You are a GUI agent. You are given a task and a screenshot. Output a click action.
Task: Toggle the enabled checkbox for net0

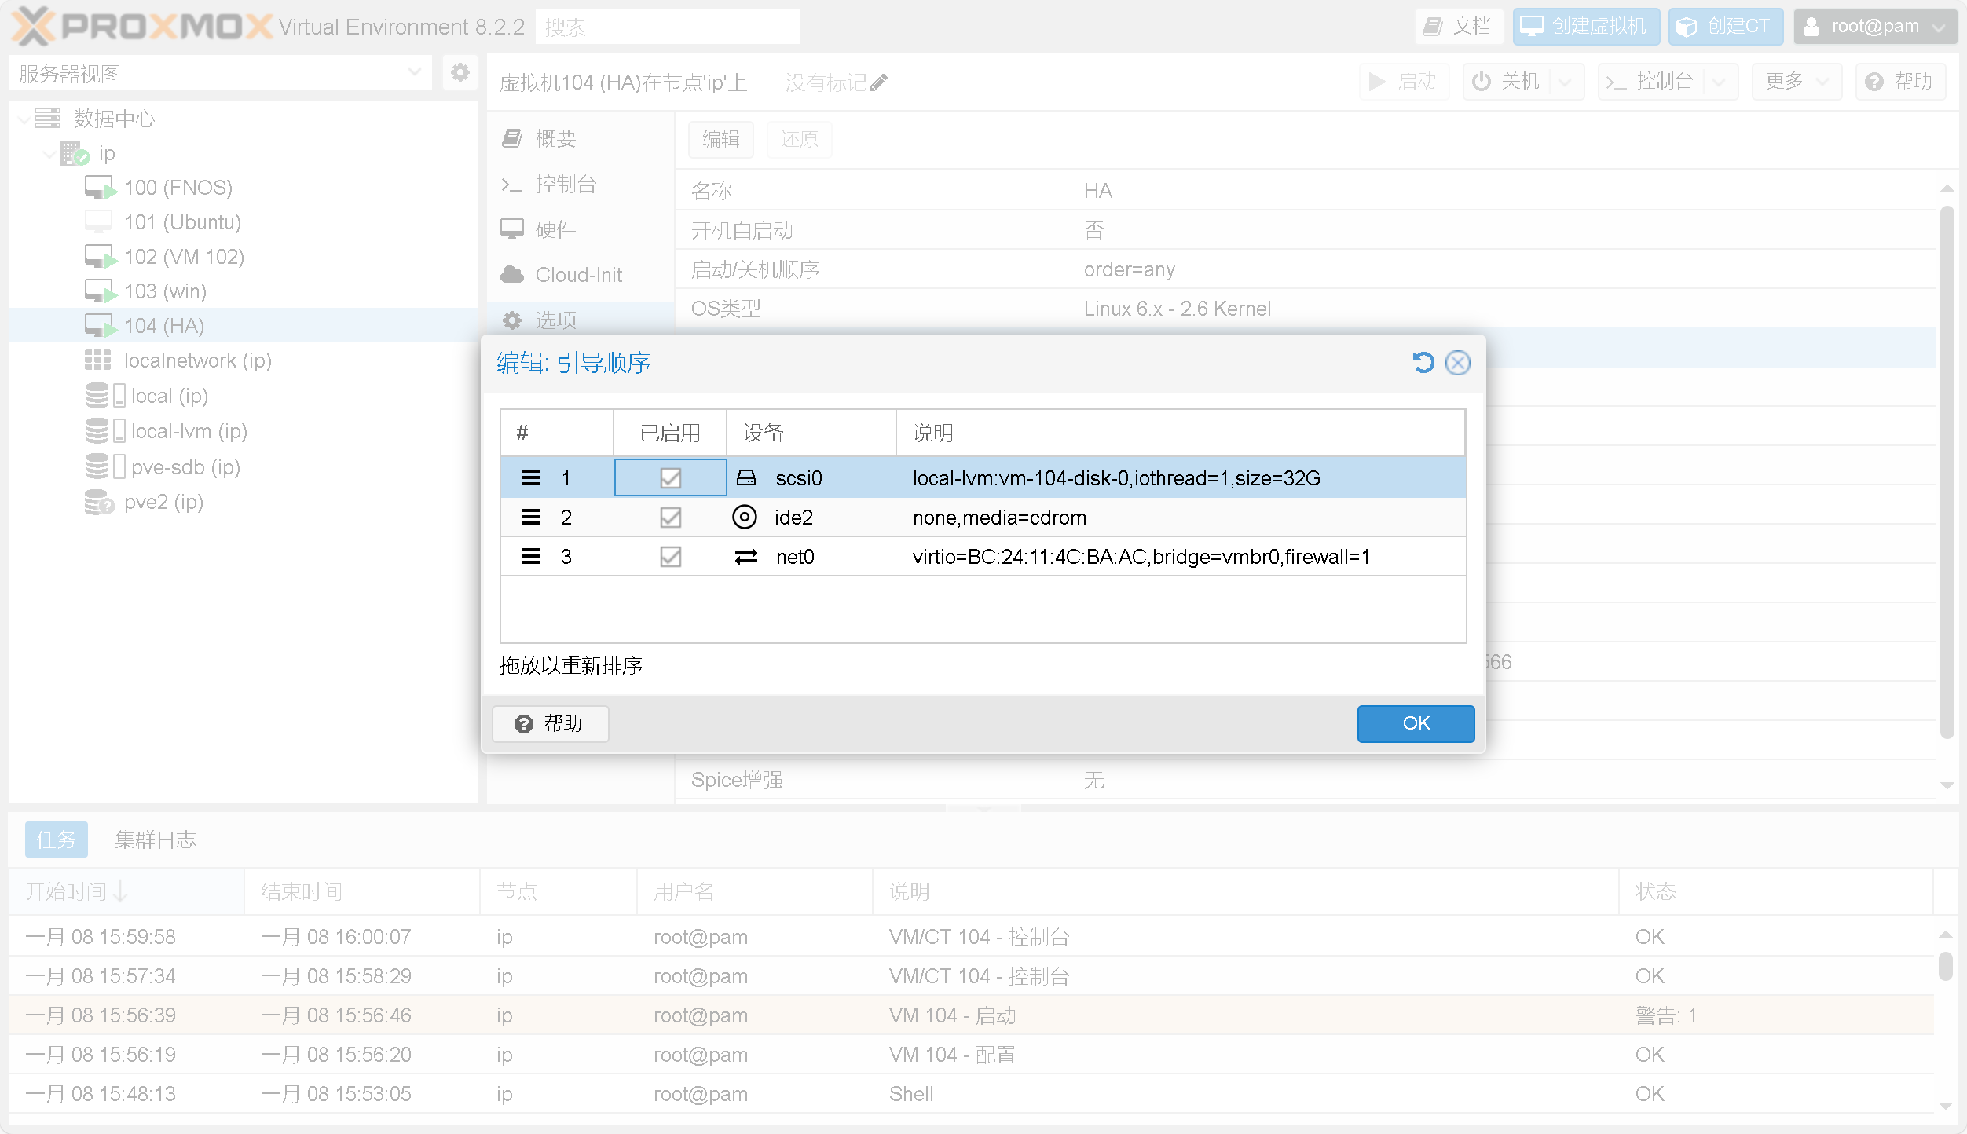(670, 556)
